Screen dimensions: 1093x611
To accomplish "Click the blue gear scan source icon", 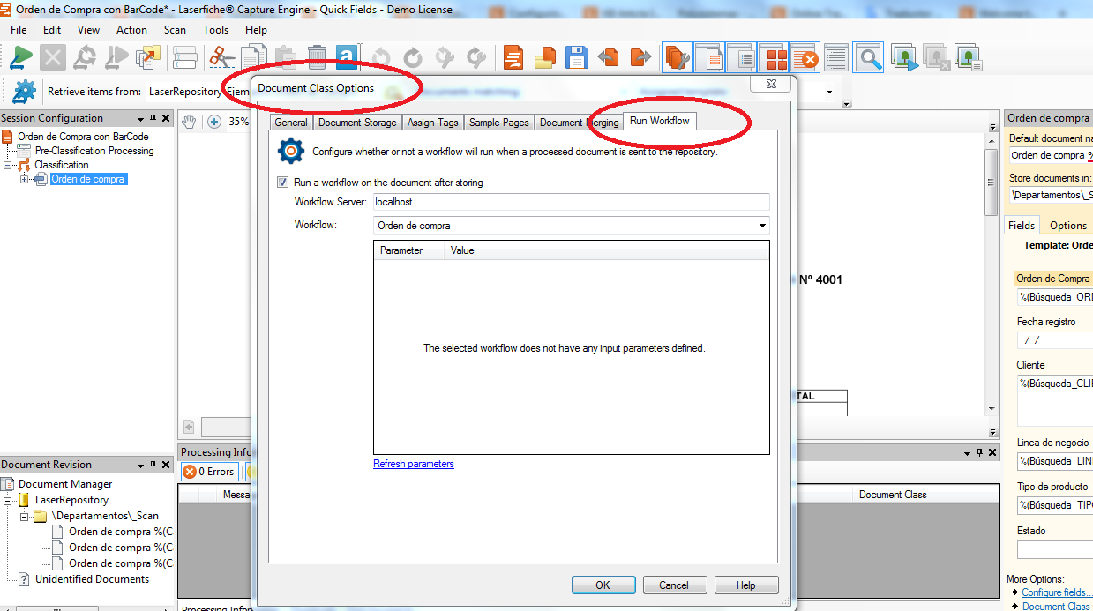I will [x=24, y=91].
